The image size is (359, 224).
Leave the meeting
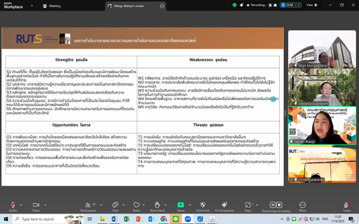[347, 207]
